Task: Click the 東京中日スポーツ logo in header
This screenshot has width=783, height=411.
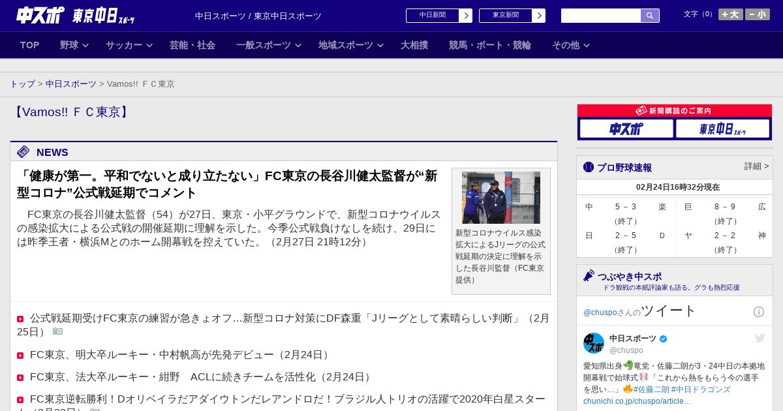Action: [103, 16]
